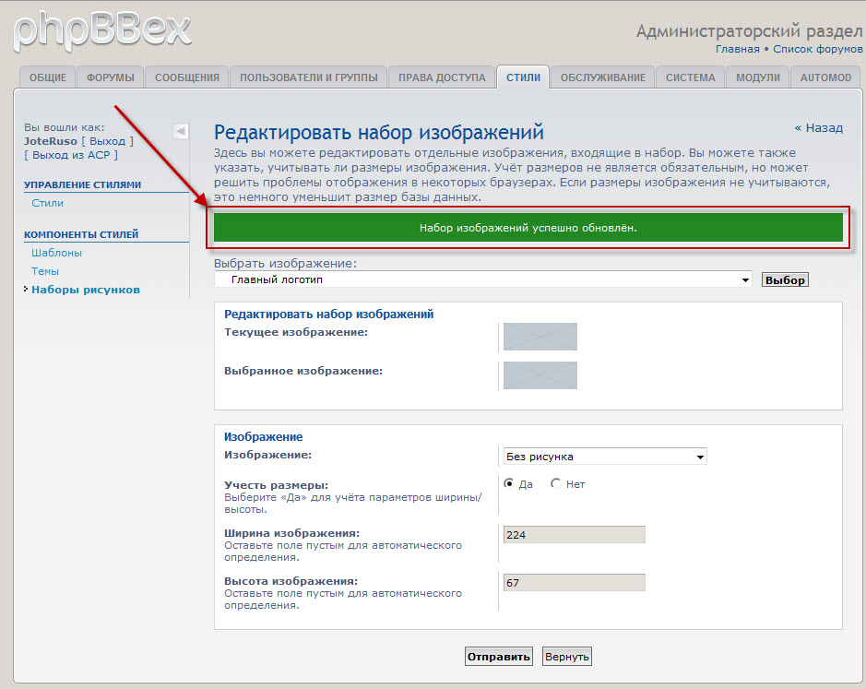The width and height of the screenshot is (866, 689).
Task: Open the 'Главный логотип' image selector dropdown
Action: [x=483, y=279]
